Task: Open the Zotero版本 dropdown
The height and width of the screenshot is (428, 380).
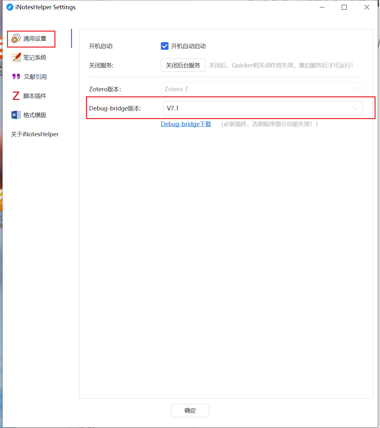Action: [x=262, y=89]
